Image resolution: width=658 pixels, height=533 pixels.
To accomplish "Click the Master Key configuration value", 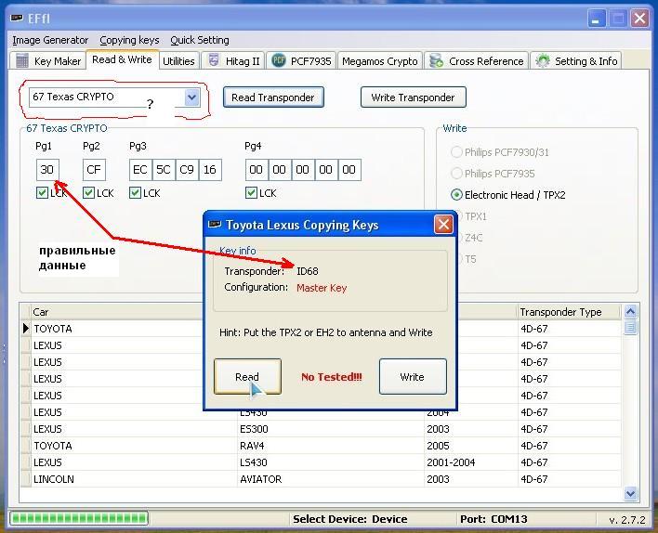I will point(322,288).
